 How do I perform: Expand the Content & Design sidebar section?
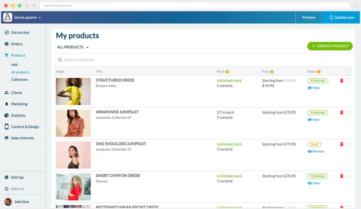point(25,127)
